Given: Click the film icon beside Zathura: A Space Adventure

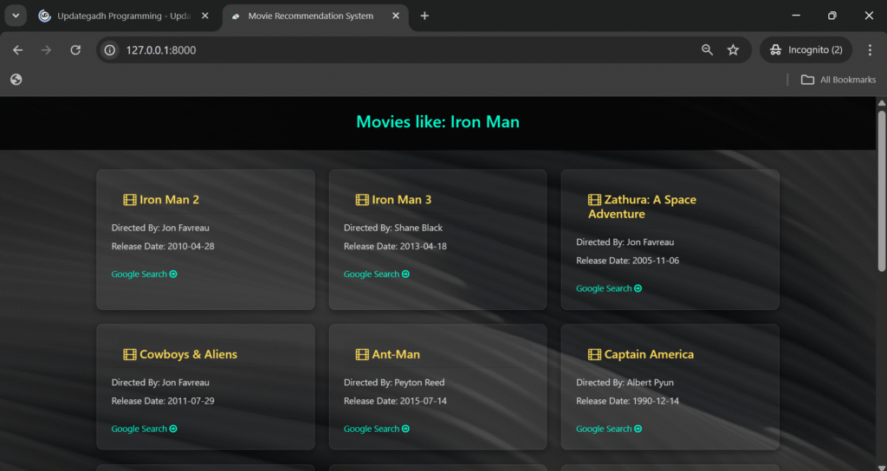Looking at the screenshot, I should point(594,200).
